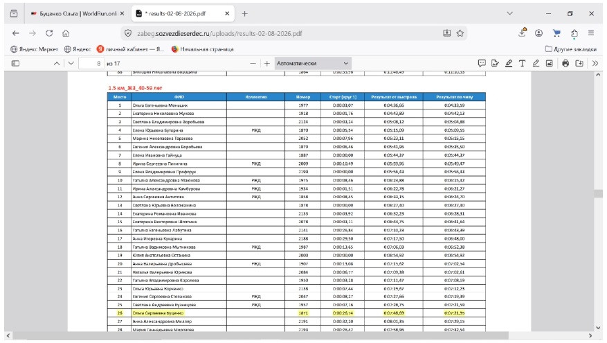Image resolution: width=607 pixels, height=343 pixels.
Task: Click the heading 1.5 км_ЖЗ_40-59 лет
Action: [x=135, y=88]
